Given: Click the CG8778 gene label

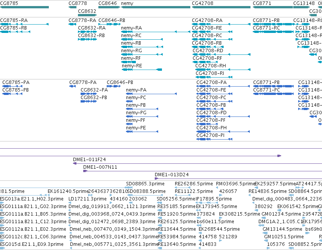Looking at the screenshot, I should (78, 3).
